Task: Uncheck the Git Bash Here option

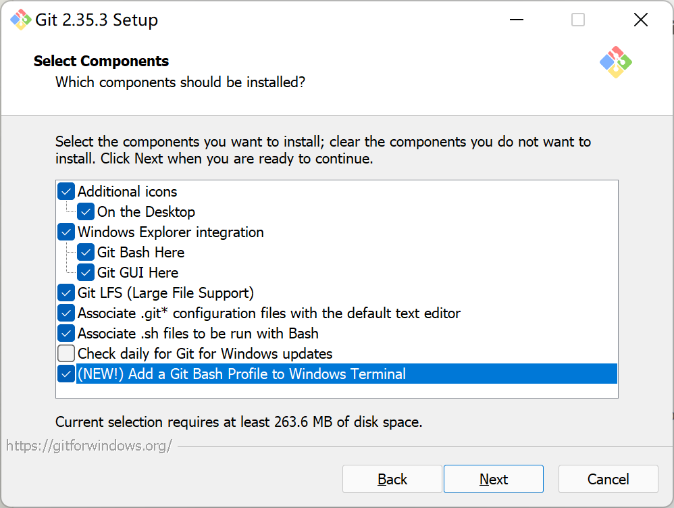Action: (86, 253)
